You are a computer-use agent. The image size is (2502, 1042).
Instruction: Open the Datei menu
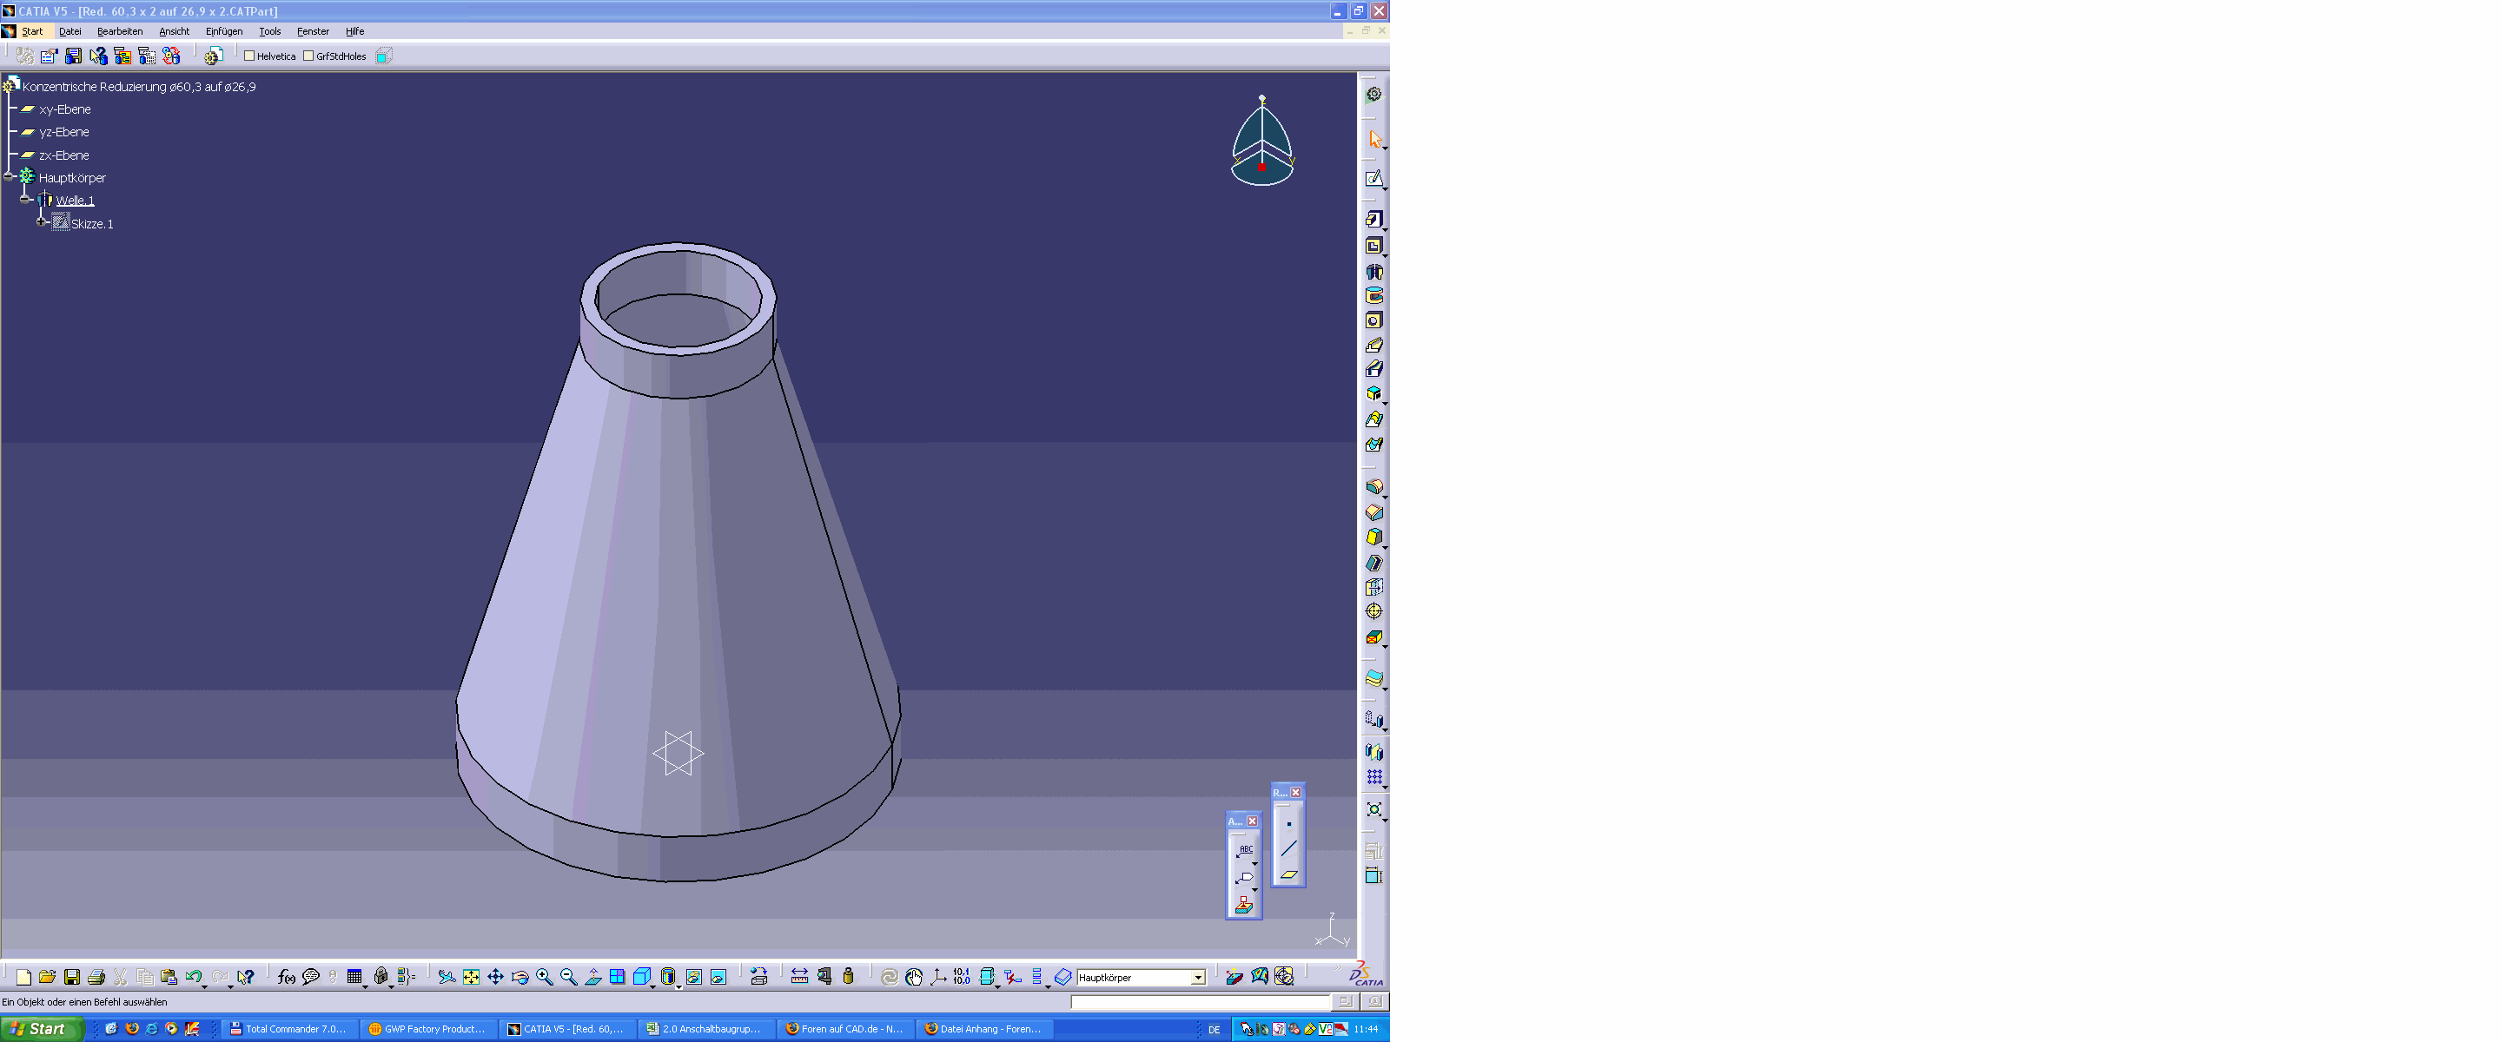[x=69, y=31]
